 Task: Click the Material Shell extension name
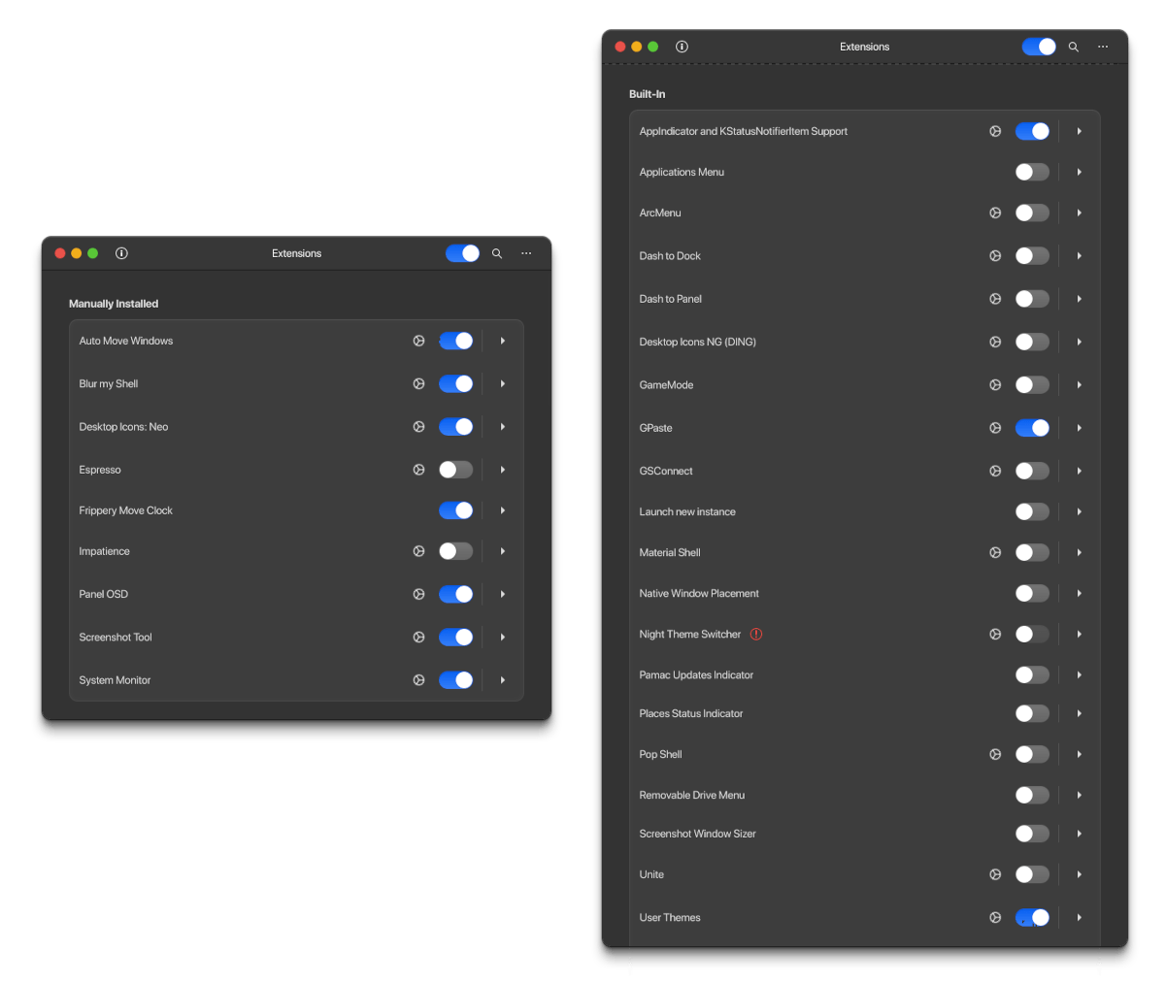pos(670,552)
